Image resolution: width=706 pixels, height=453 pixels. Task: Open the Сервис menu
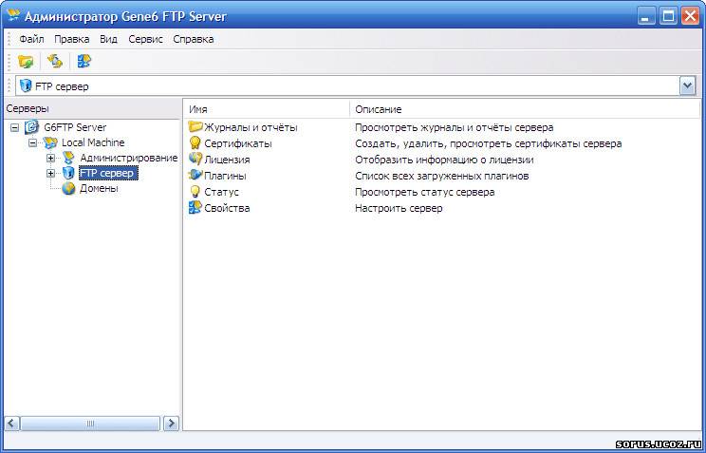145,39
